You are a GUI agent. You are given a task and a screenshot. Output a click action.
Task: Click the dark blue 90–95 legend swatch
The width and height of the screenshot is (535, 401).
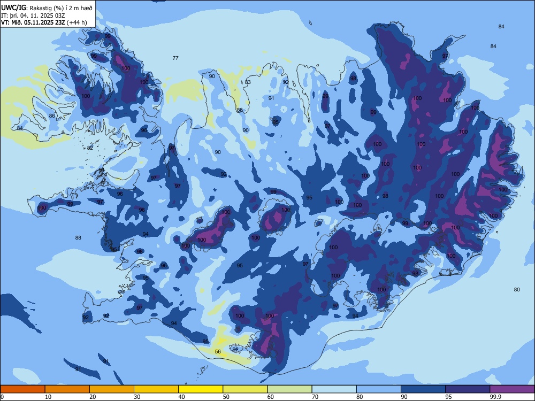click(x=423, y=389)
